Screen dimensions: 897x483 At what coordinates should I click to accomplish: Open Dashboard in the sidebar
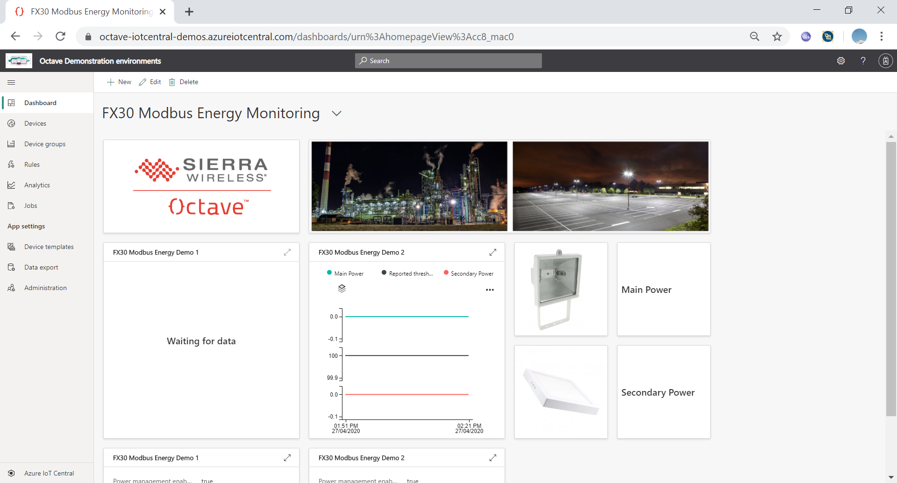click(47, 103)
